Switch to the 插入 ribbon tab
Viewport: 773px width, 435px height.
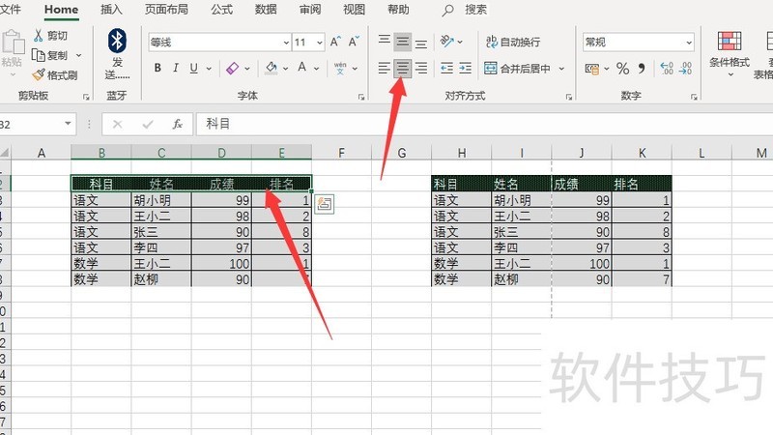[x=111, y=10]
